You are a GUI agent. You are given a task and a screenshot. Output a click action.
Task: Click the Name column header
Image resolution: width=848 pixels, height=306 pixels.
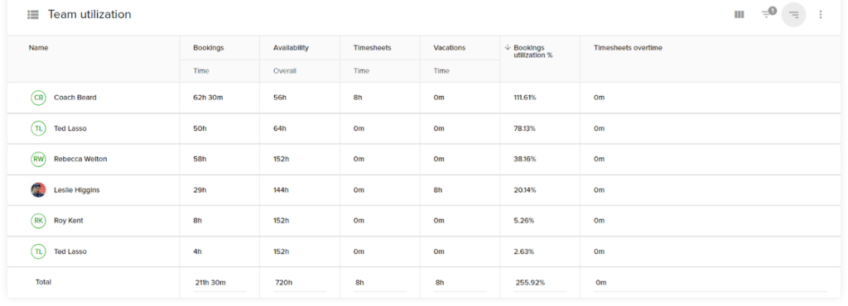point(38,47)
